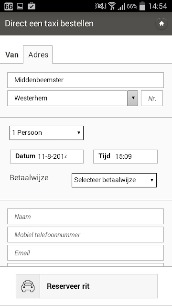Select the Van tab label
172x306 pixels.
point(12,55)
